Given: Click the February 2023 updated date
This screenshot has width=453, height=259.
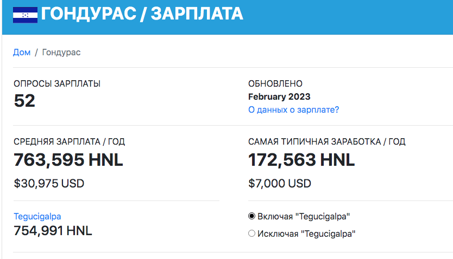Looking at the screenshot, I should [x=279, y=96].
